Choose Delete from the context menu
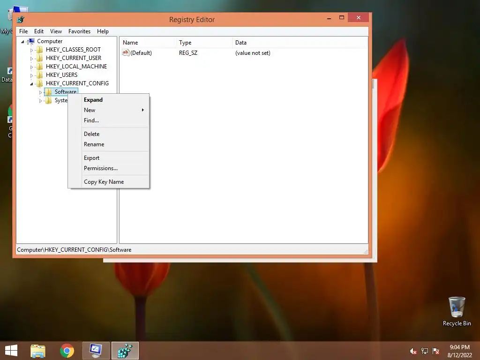The height and width of the screenshot is (360, 480). [x=109, y=134]
